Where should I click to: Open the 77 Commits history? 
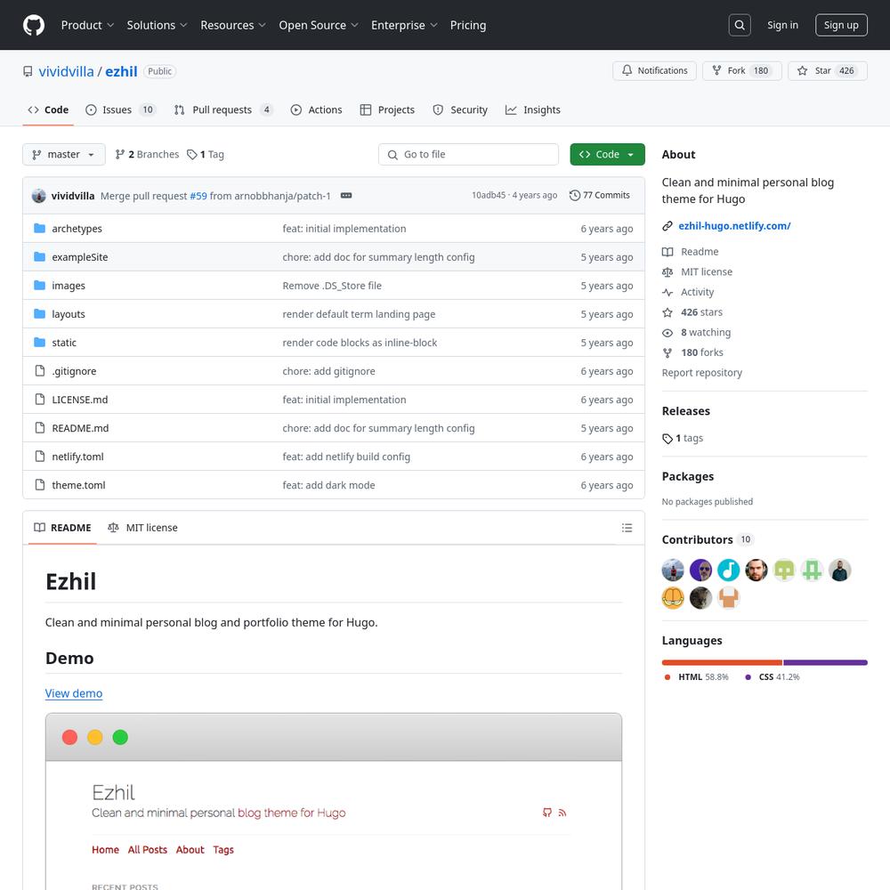click(599, 196)
